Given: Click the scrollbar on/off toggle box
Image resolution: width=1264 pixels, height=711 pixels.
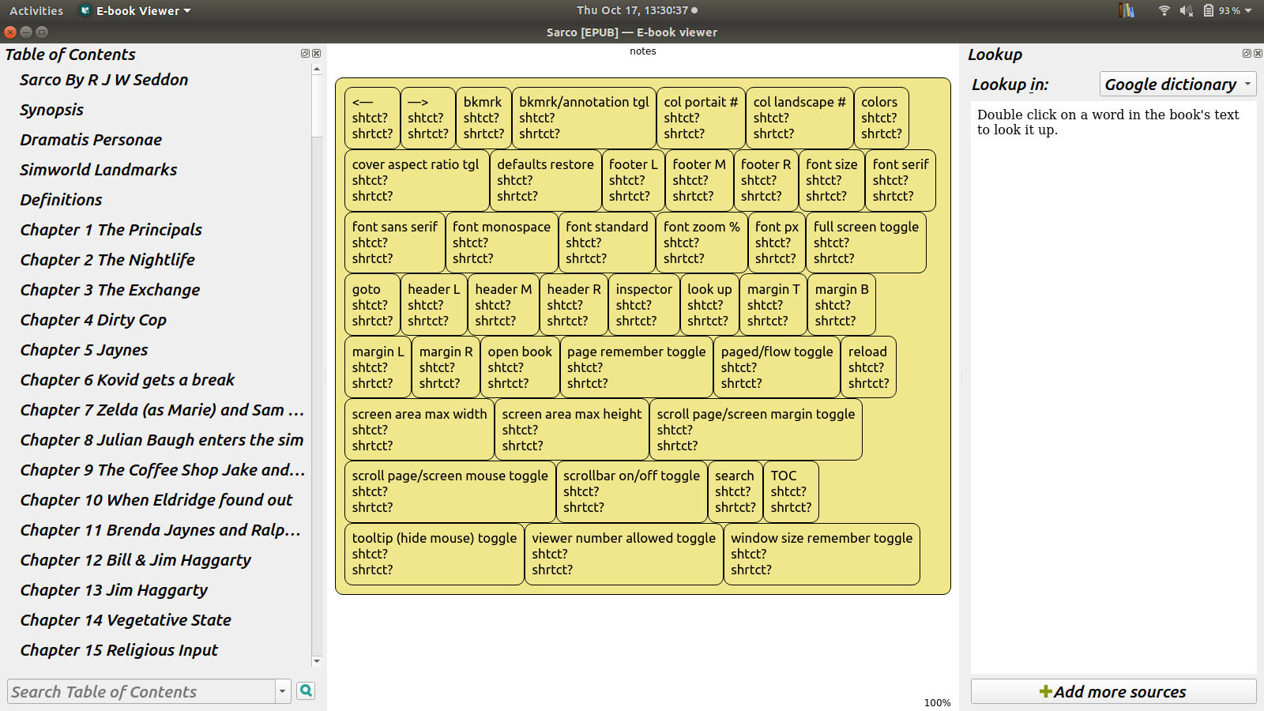Looking at the screenshot, I should (x=631, y=491).
